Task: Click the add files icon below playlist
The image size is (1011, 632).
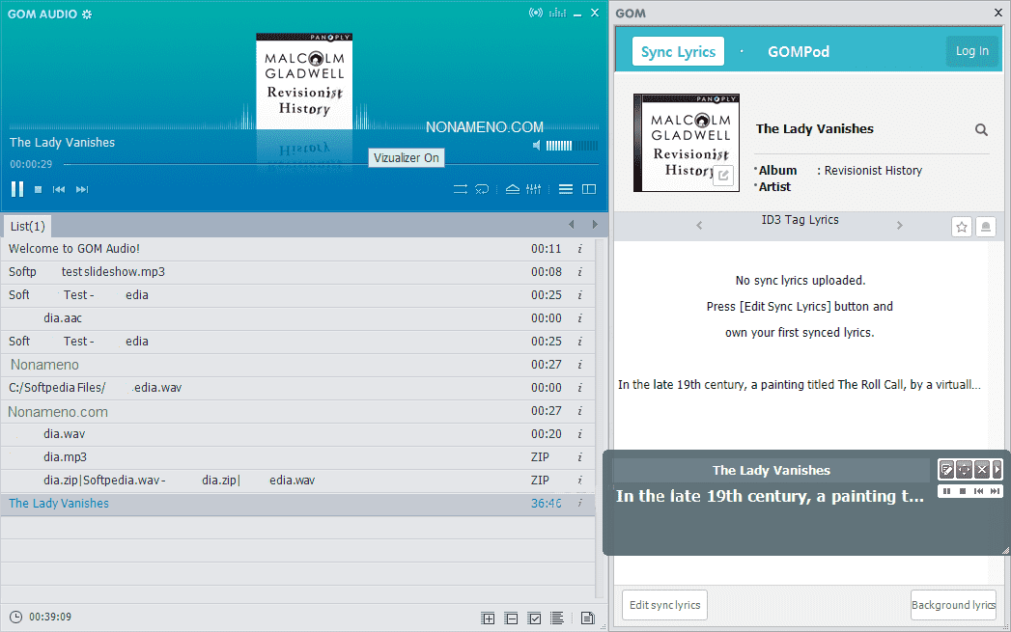Action: pos(488,618)
